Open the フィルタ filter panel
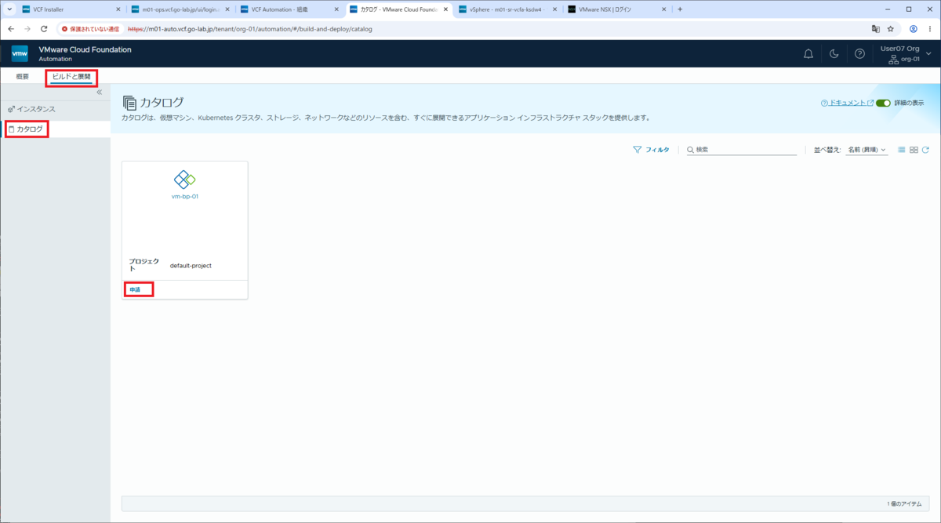Screen dimensions: 941x523 651,149
